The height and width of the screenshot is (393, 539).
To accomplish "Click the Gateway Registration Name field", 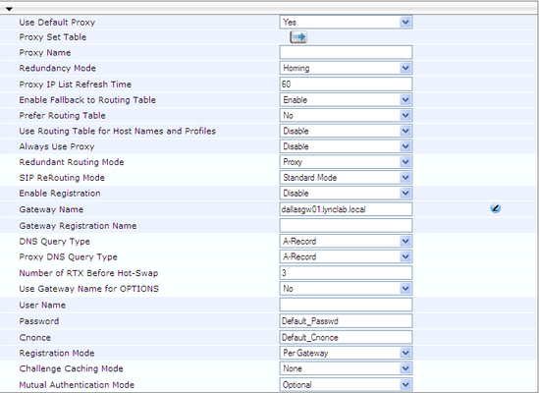I will point(346,225).
